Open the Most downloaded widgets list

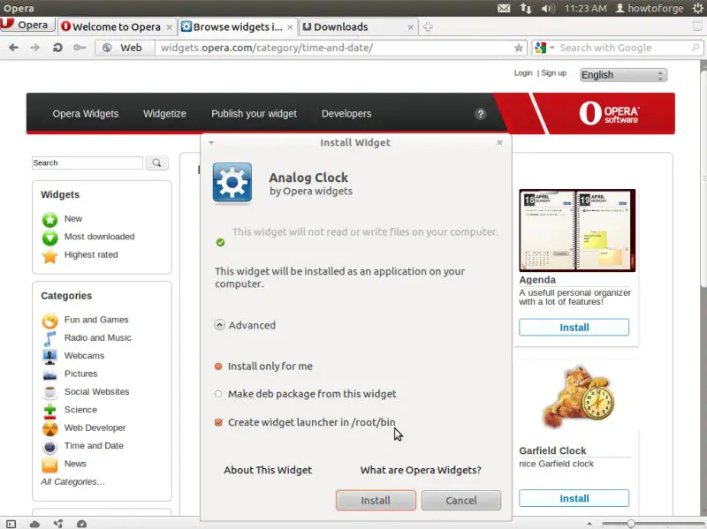(x=99, y=237)
